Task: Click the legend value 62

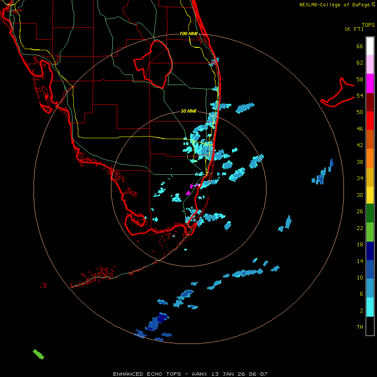Action: [360, 63]
